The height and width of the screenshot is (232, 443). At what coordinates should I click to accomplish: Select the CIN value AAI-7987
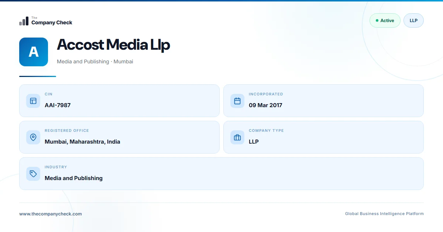(58, 105)
